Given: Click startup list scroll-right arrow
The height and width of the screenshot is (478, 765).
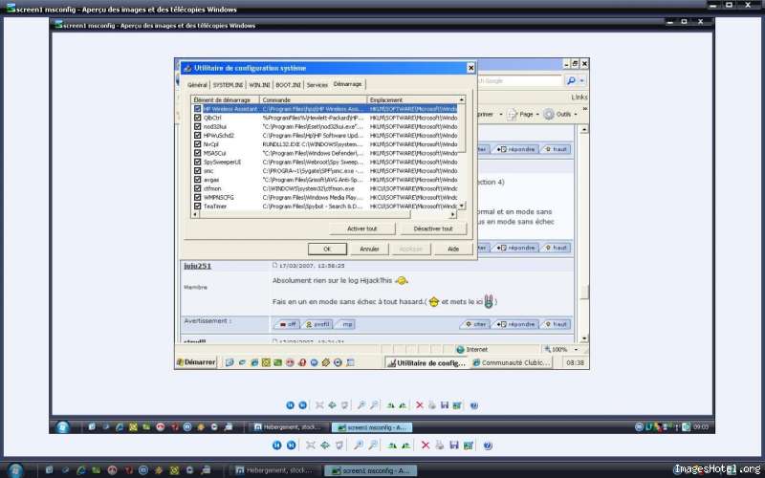Looking at the screenshot, I should (x=452, y=214).
